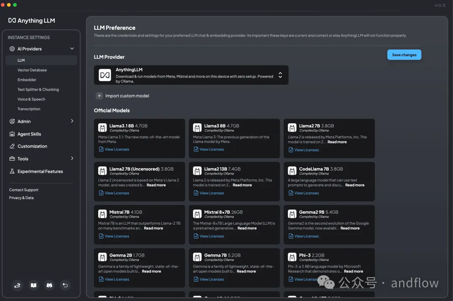
Task: Click Read more on the Gemma2 9B card
Action: pos(350,228)
